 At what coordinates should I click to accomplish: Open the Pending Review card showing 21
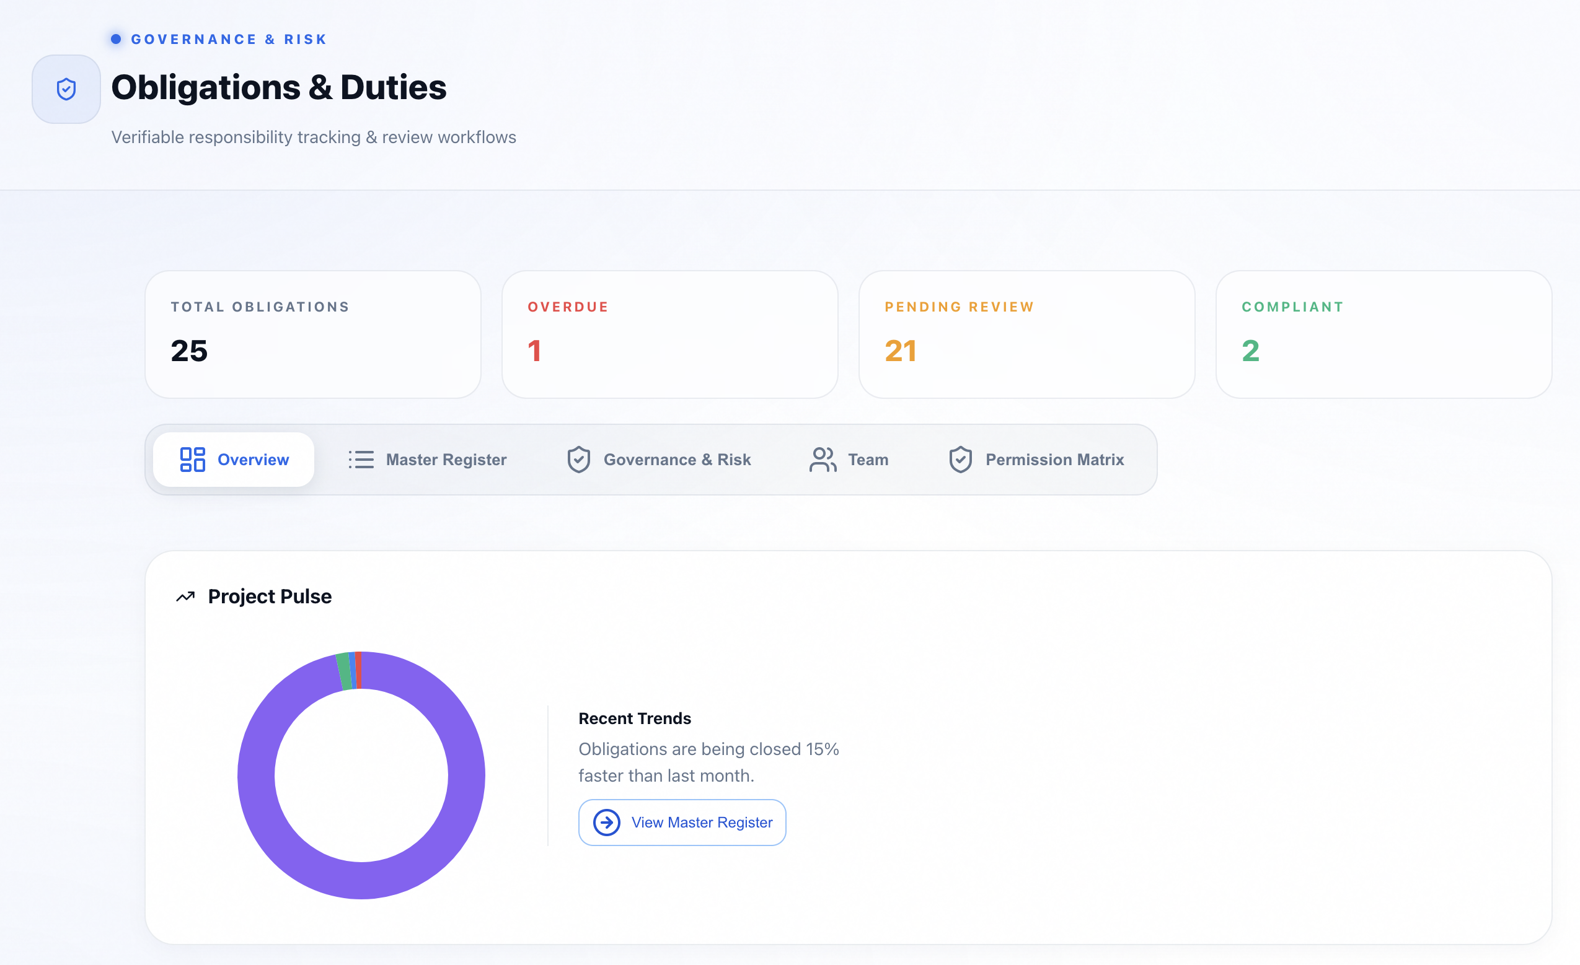point(1026,334)
